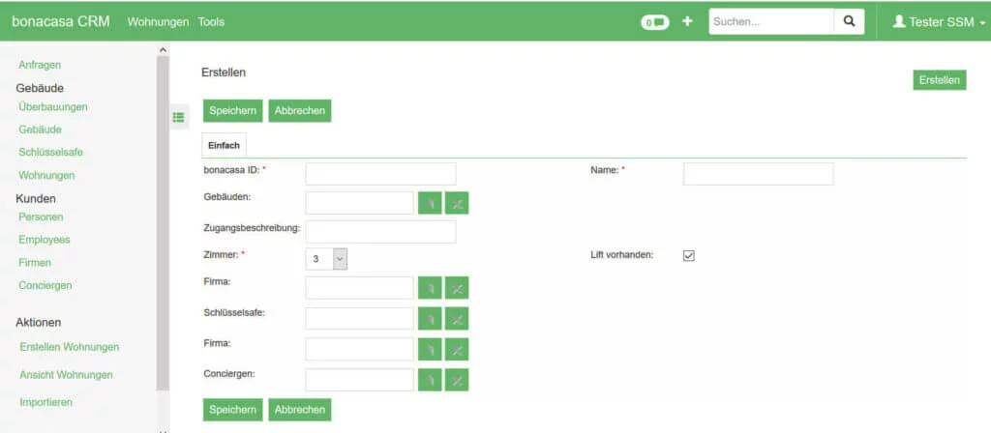The image size is (991, 433).
Task: Select the Einfach tab
Action: [224, 145]
